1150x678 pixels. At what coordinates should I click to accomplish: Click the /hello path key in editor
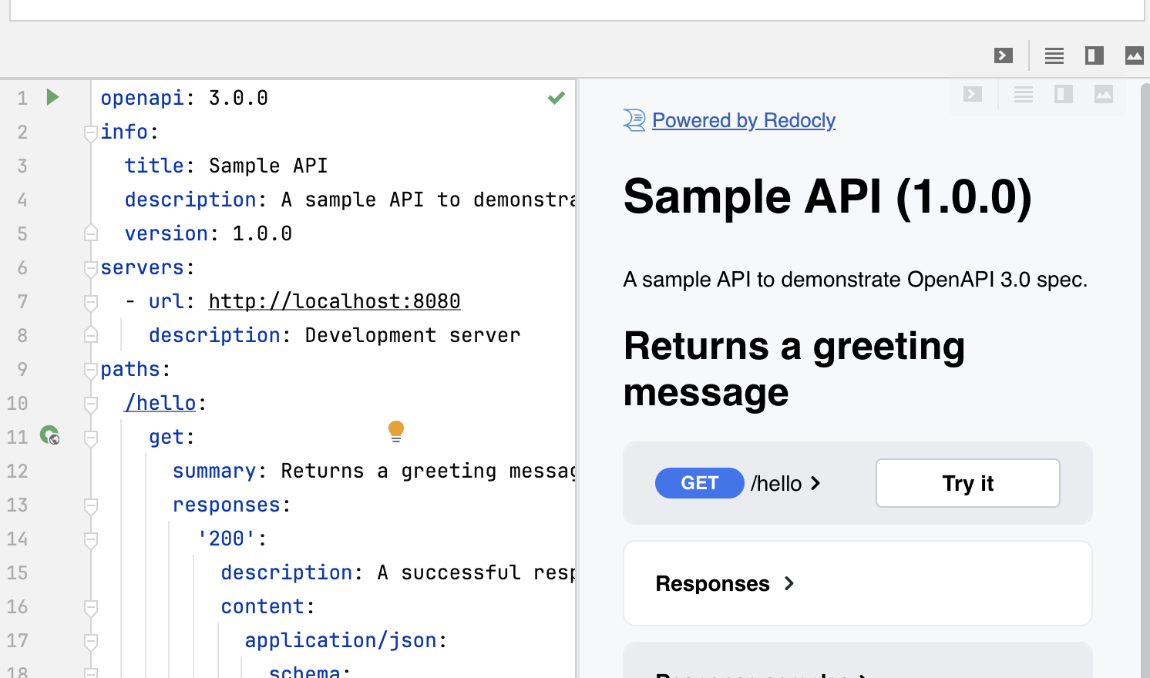coord(161,403)
